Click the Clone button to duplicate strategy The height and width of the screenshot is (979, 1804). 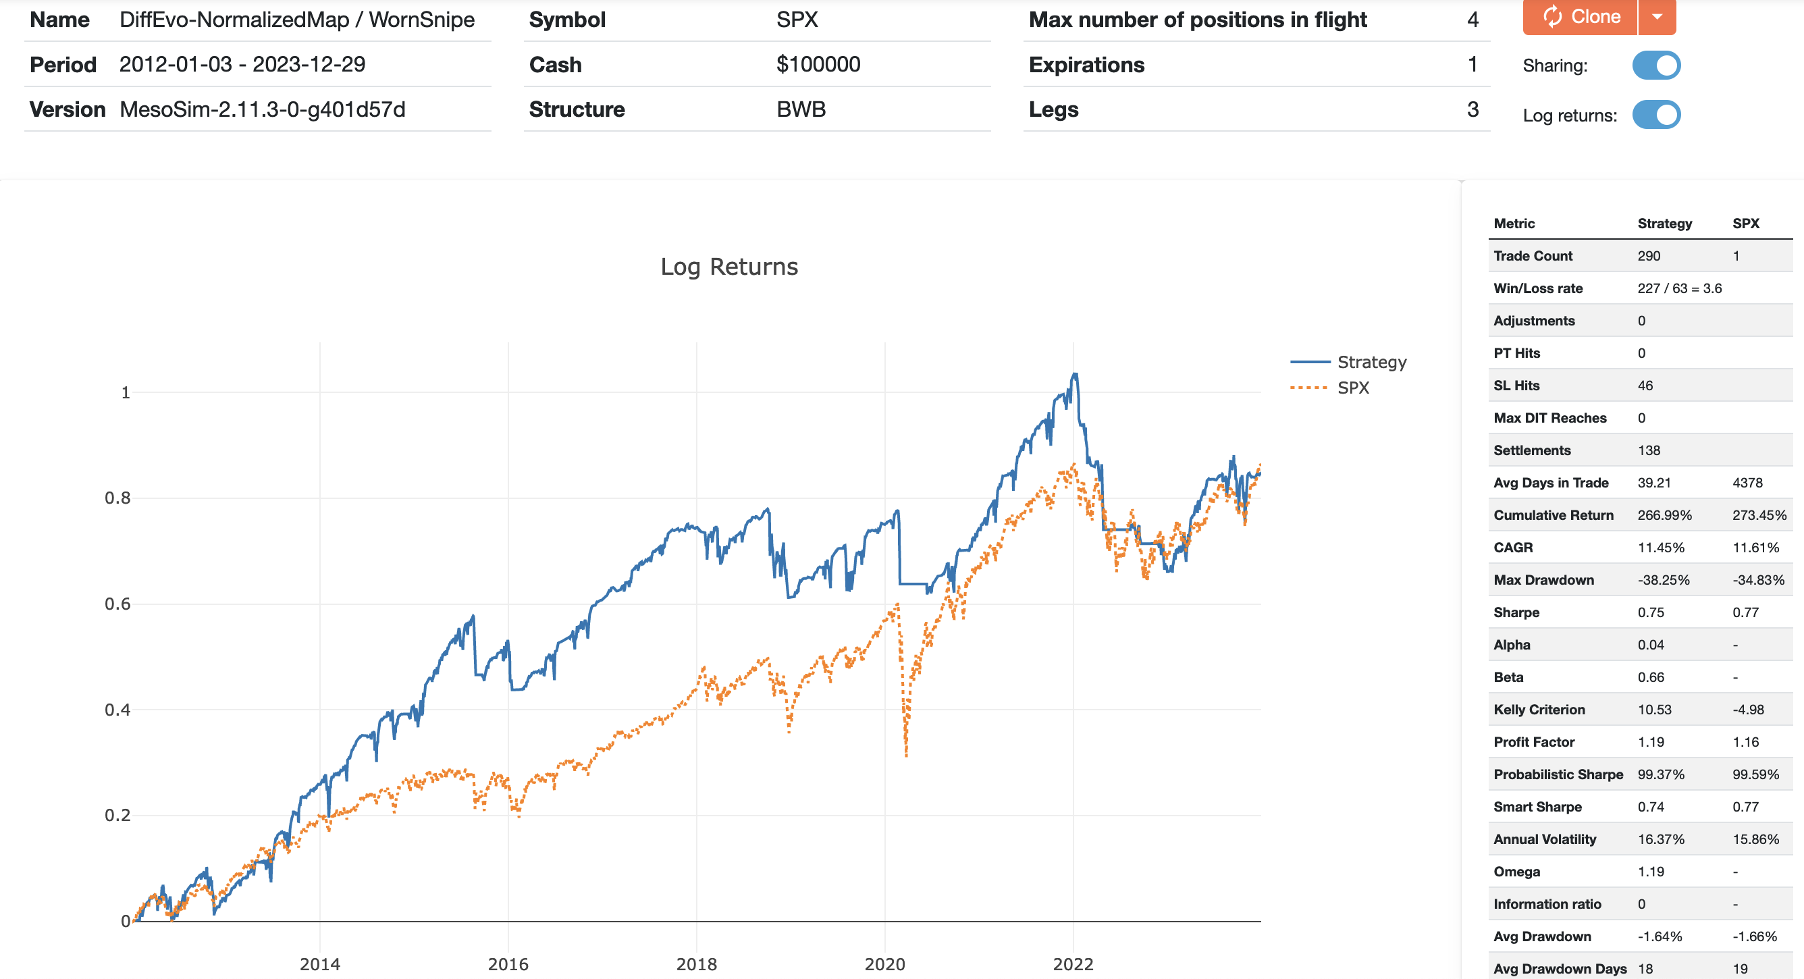click(1577, 17)
